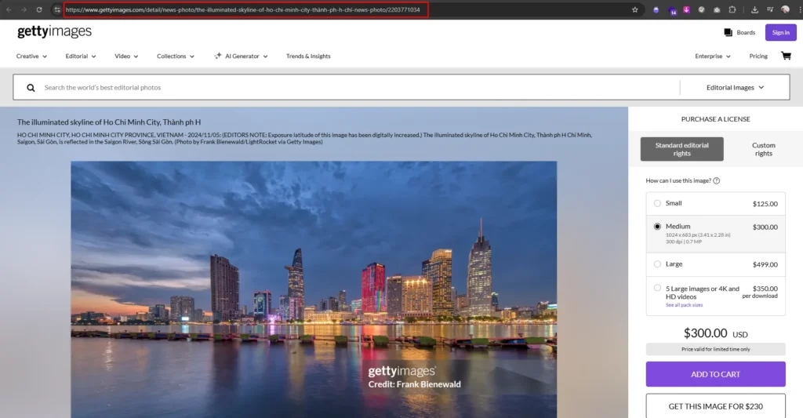Click the search magnifier icon

coord(31,88)
